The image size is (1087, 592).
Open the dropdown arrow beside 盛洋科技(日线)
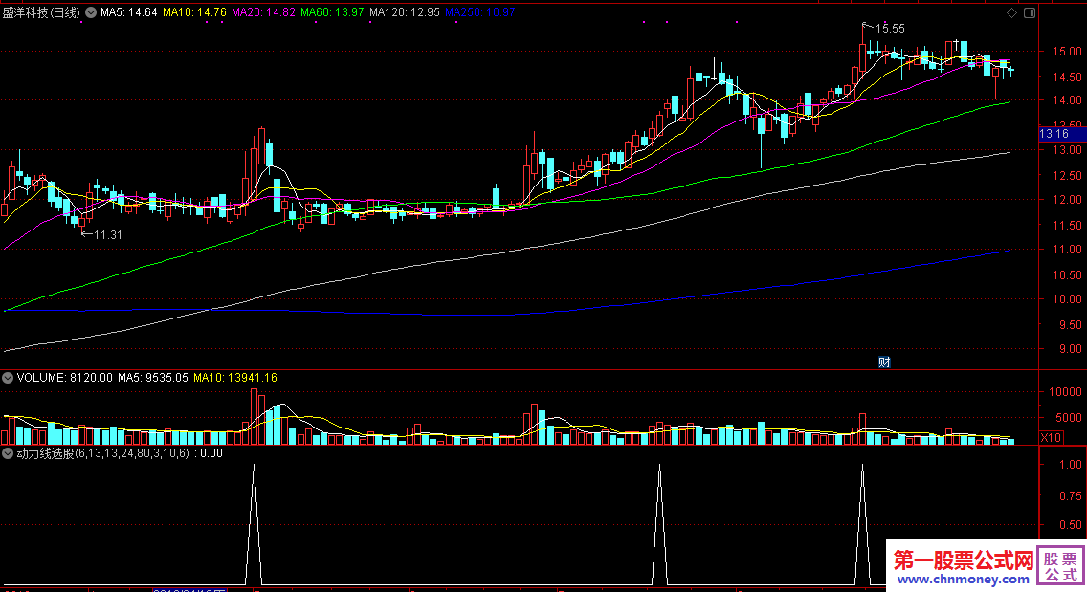(91, 12)
